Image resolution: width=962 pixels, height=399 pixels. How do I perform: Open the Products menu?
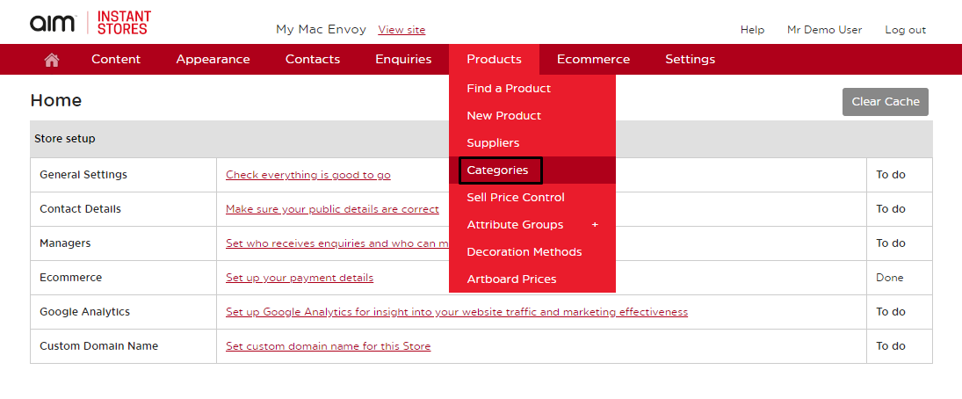(x=494, y=60)
